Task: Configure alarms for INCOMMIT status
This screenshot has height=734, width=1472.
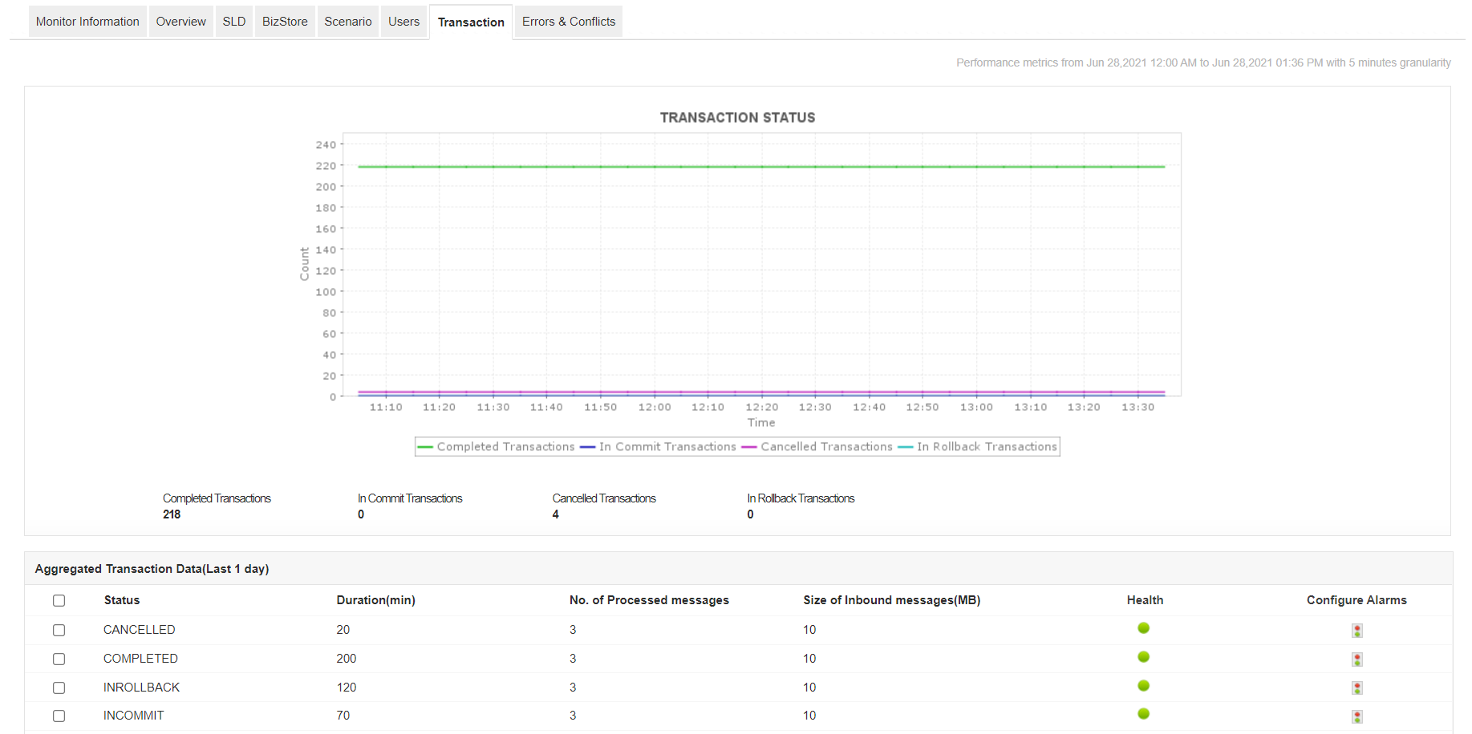Action: 1356,716
